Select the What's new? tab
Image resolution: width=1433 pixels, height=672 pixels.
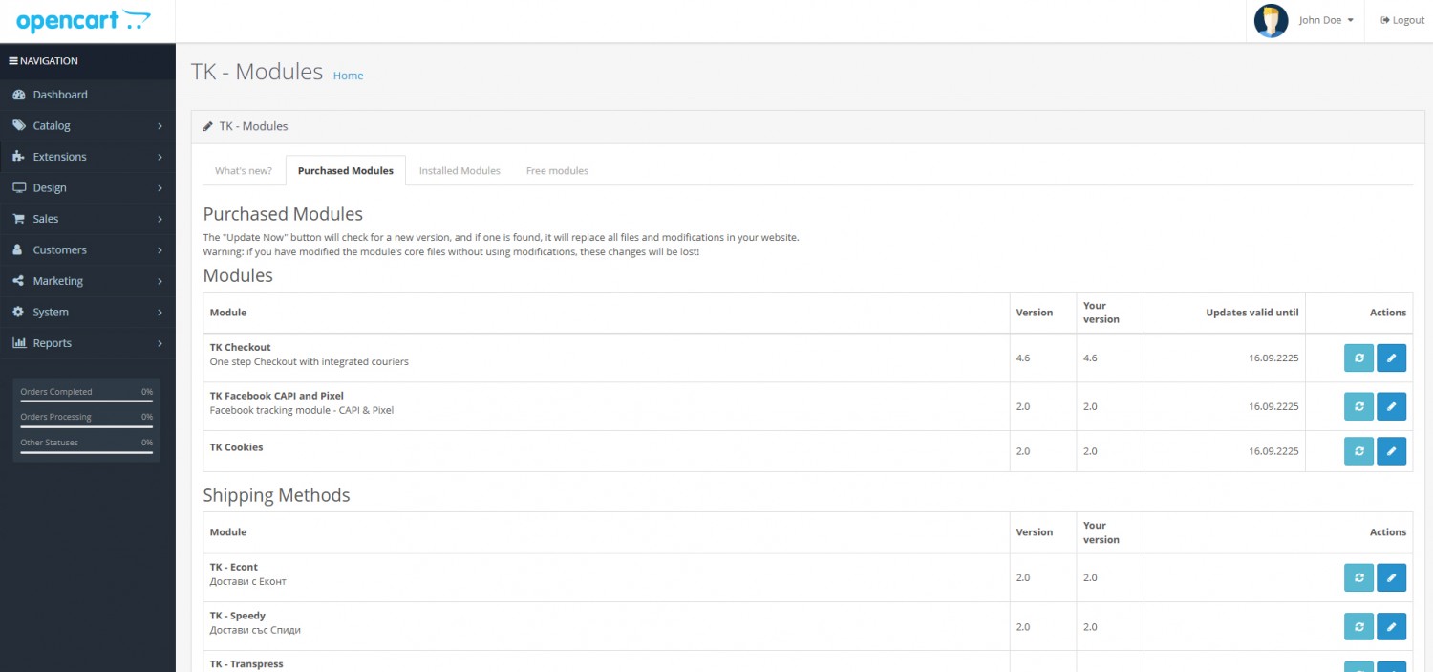244,171
